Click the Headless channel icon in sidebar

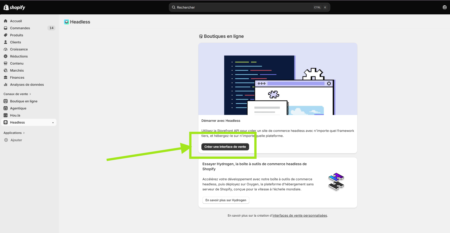tap(6, 122)
